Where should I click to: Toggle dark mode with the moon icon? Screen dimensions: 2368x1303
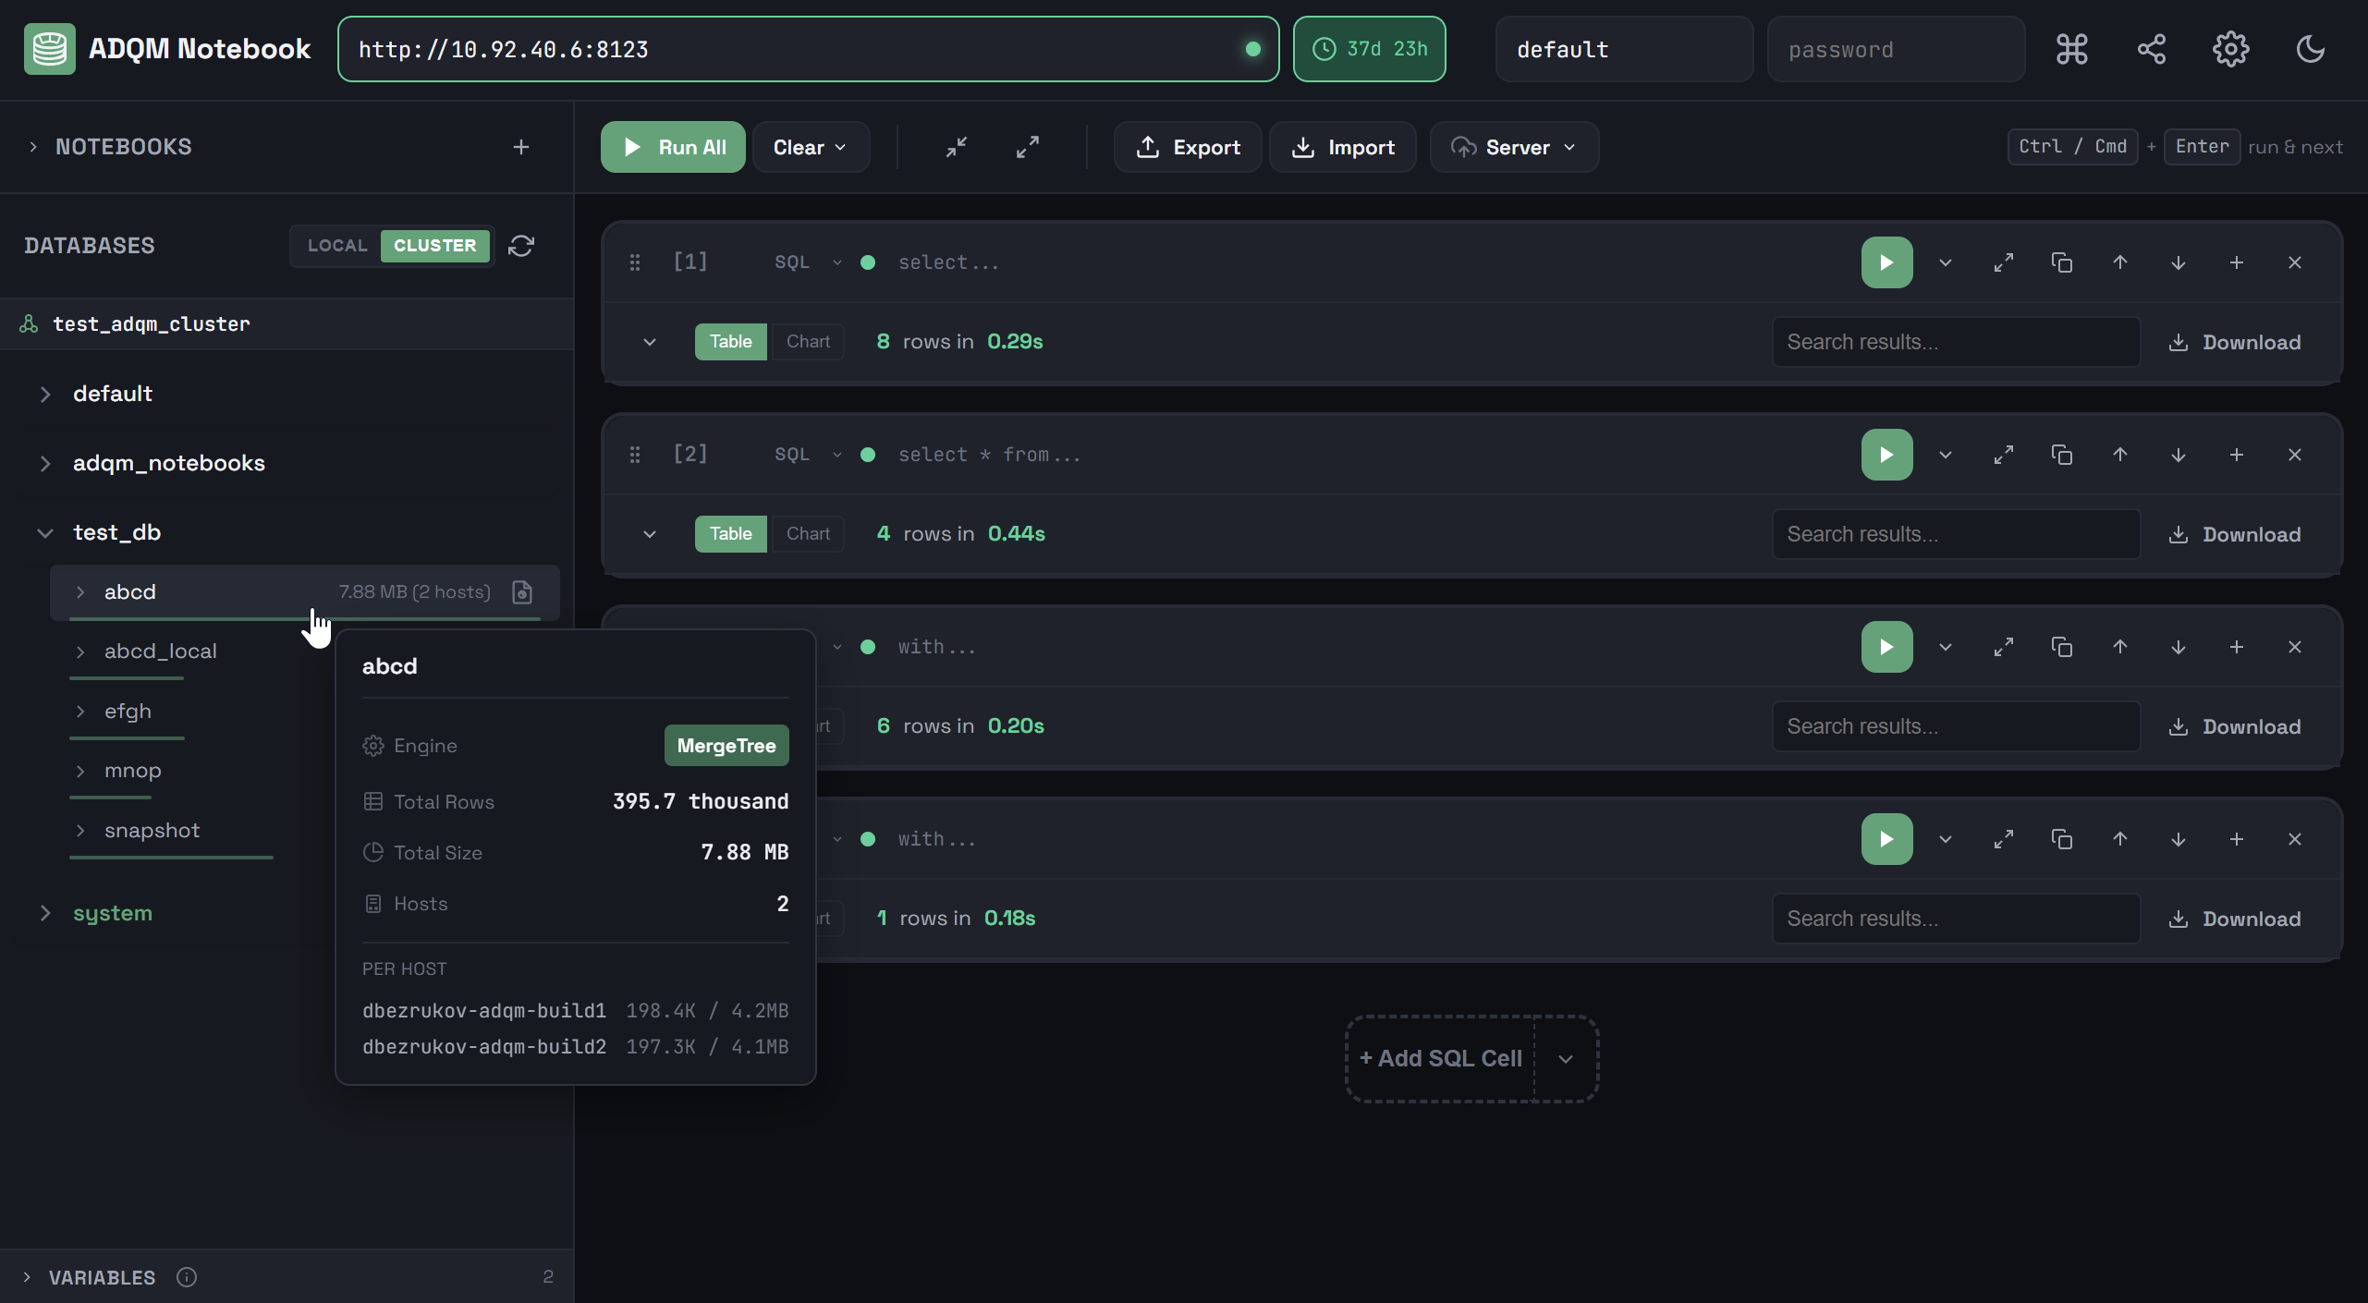2310,49
